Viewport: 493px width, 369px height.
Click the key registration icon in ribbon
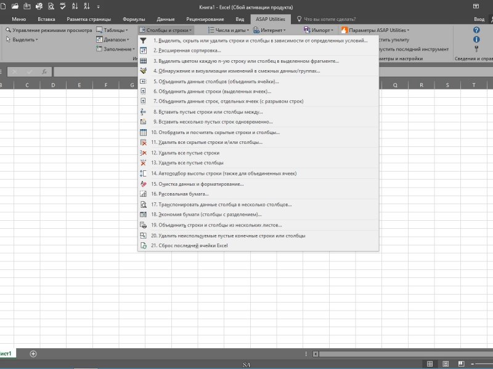(x=476, y=49)
